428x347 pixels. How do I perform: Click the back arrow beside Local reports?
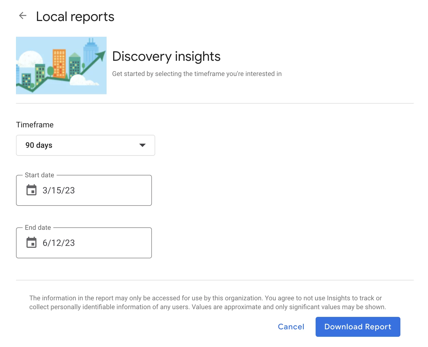pyautogui.click(x=23, y=16)
